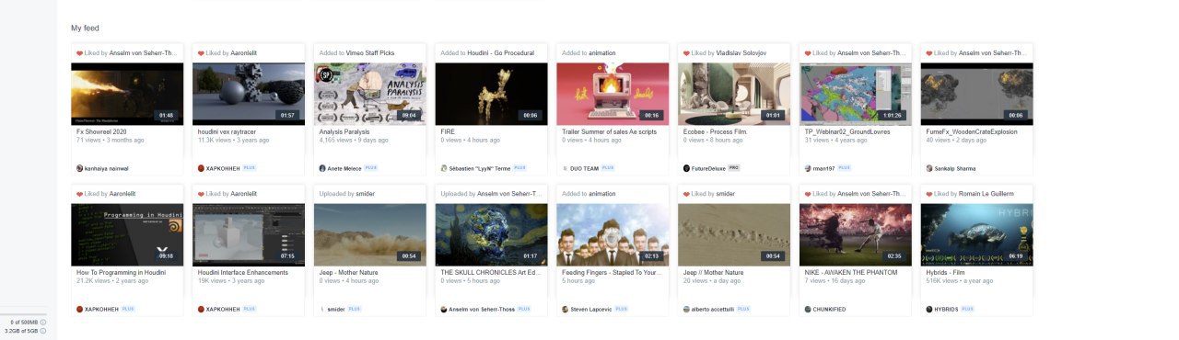Screen dimensions: 1179x340
Task: Click the "0 of 500MB" storage text
Action: click(24, 323)
